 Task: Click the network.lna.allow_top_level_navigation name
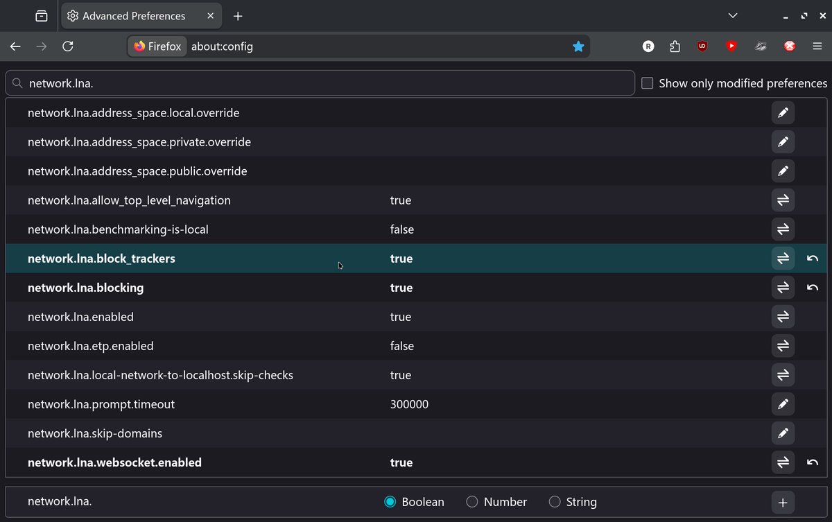129,200
